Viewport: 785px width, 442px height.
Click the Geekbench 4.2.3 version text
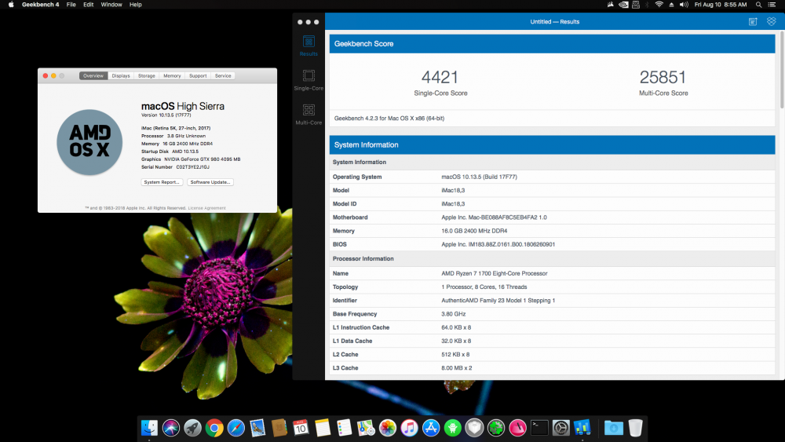[x=389, y=119]
